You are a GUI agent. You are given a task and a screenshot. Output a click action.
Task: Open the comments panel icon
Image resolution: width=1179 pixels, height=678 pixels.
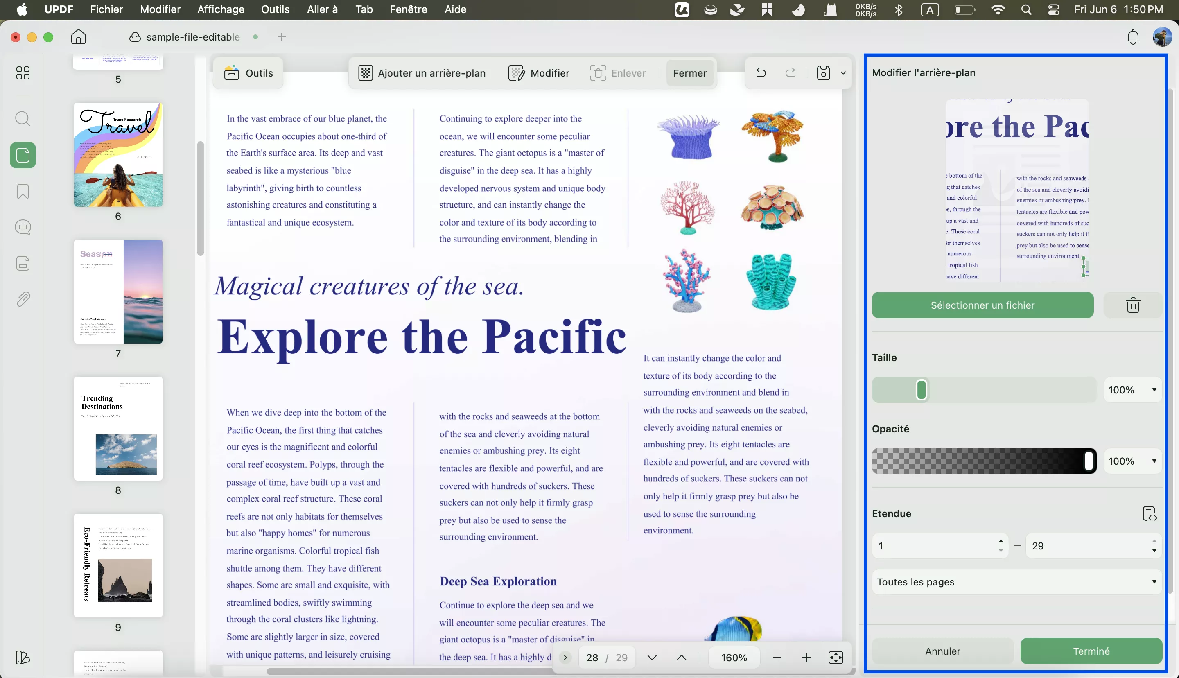[x=23, y=227]
